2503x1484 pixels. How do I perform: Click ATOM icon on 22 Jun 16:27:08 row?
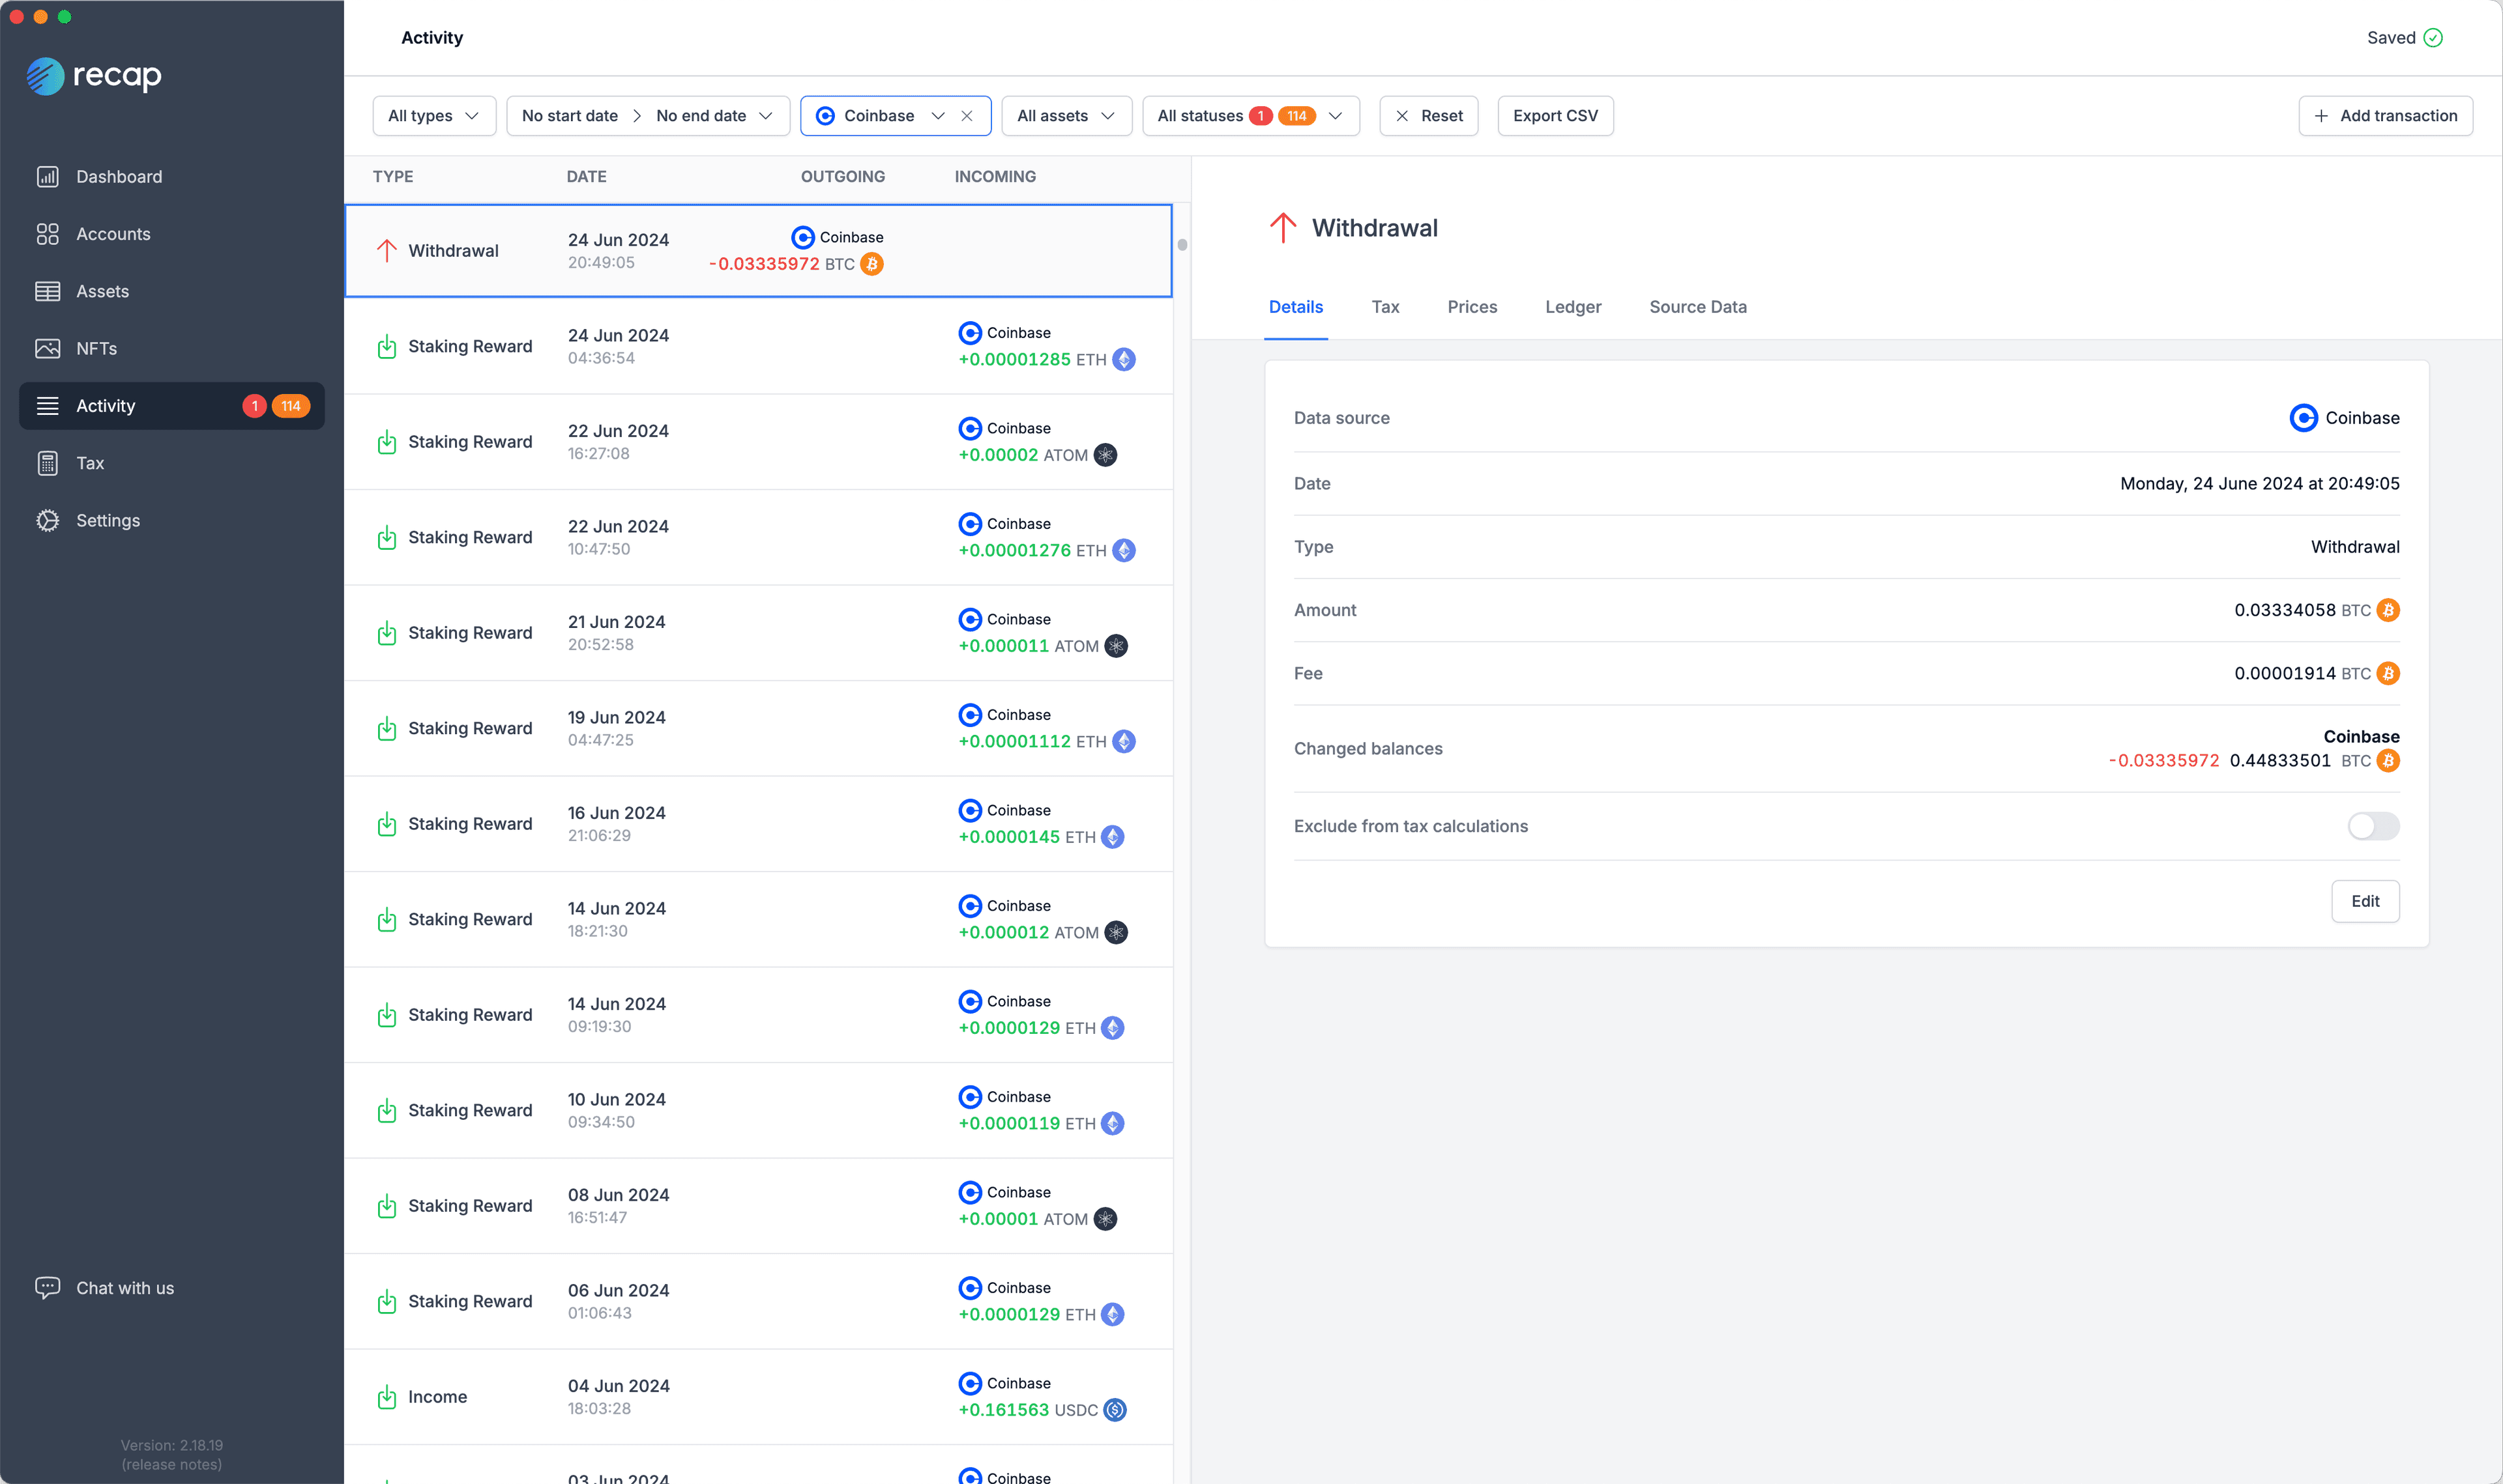tap(1104, 455)
